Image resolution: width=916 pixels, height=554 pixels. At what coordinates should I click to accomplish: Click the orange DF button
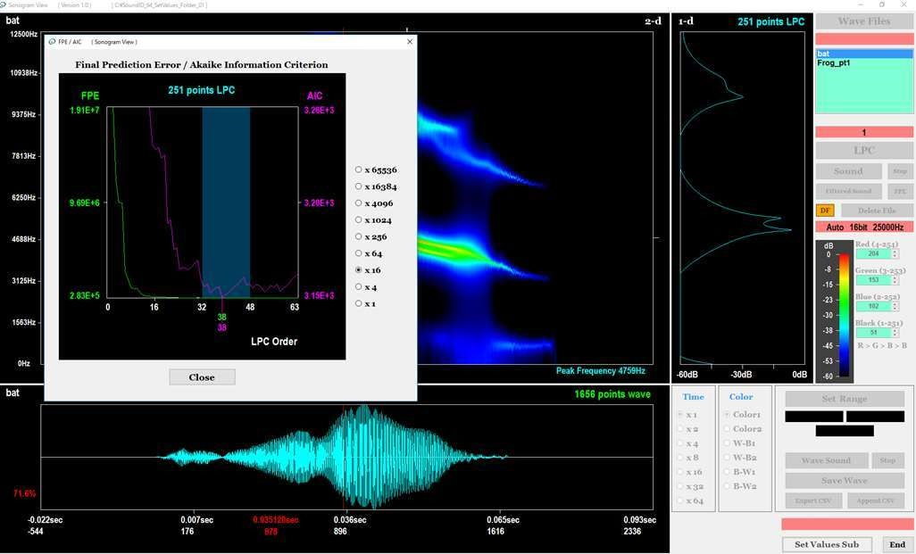[825, 211]
